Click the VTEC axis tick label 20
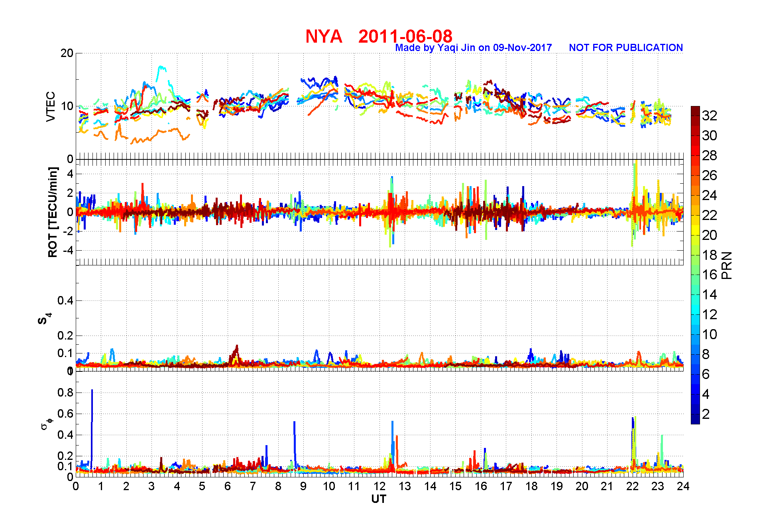Image resolution: width=759 pixels, height=530 pixels. (67, 53)
